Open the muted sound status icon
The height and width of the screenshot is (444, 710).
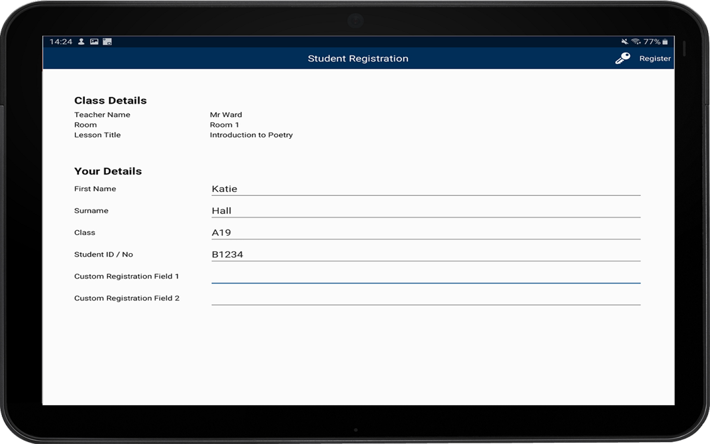(x=625, y=42)
